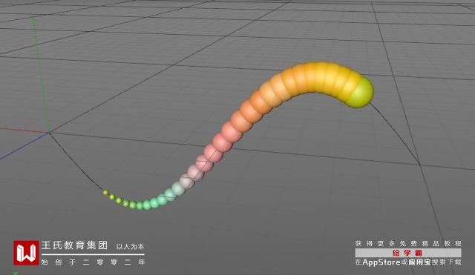475x275 pixels.
Task: Select the white sphere mid-chain
Action: coord(186,181)
